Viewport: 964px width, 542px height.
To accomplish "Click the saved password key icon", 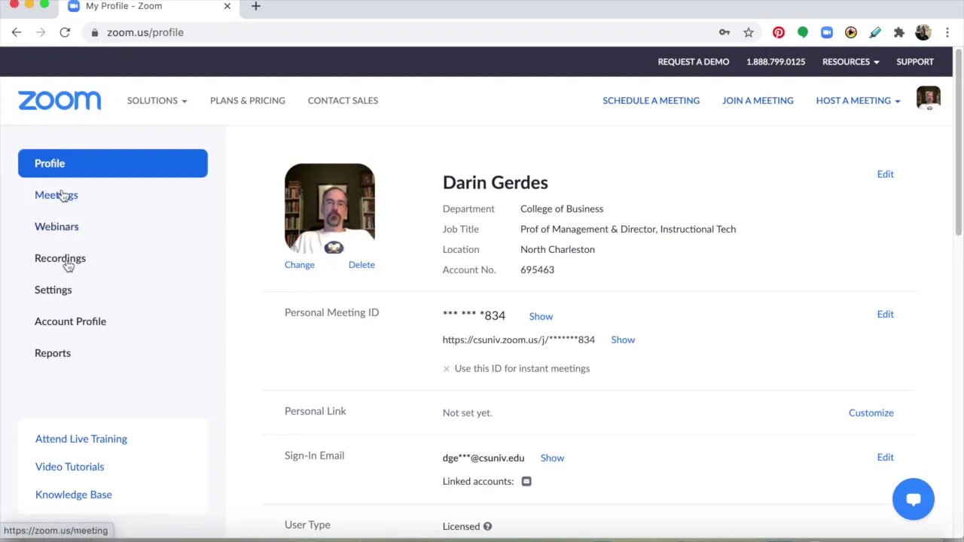I will tap(725, 32).
